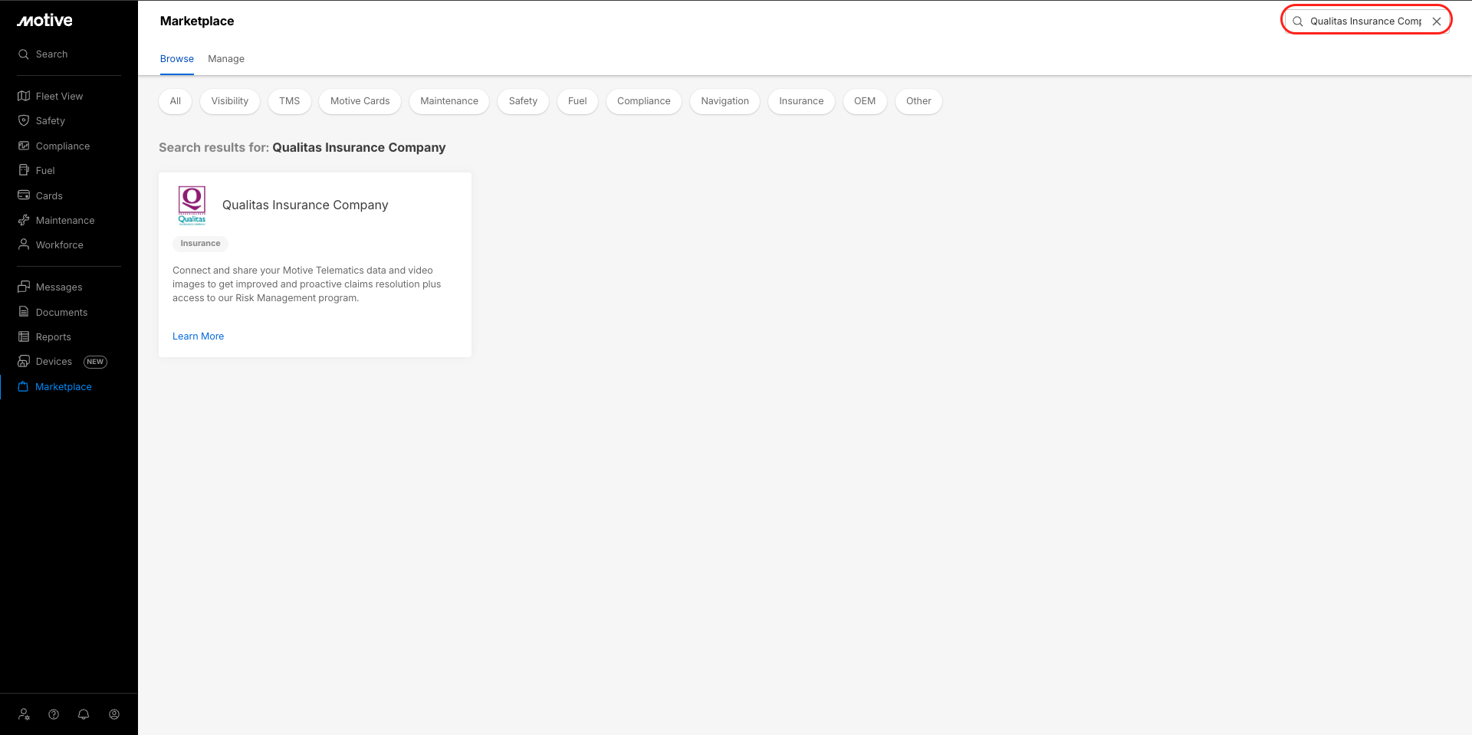Click the help question mark icon
Viewport: 1472px width, 735px height.
[54, 714]
